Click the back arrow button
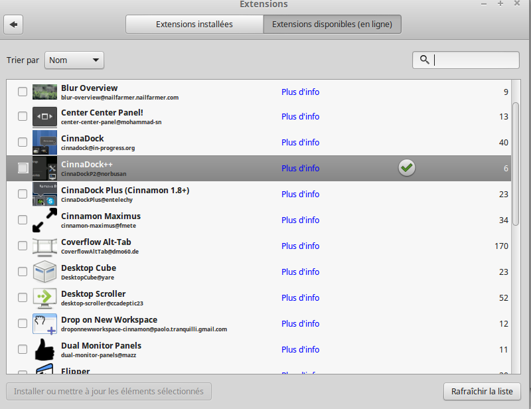Image resolution: width=531 pixels, height=409 pixels. pos(13,25)
